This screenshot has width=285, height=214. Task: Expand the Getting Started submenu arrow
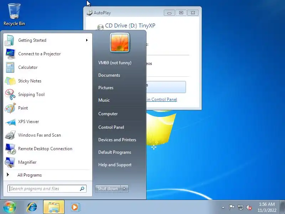pos(87,40)
